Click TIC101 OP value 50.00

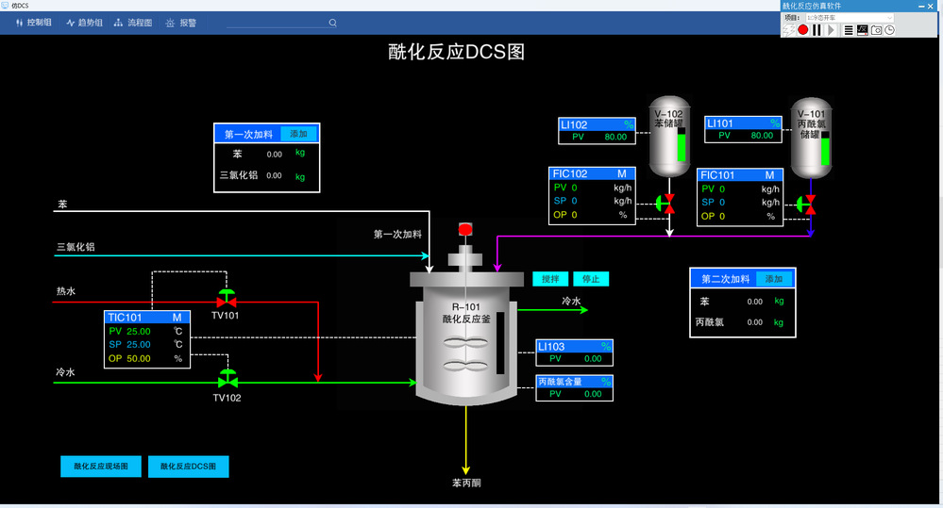point(139,358)
